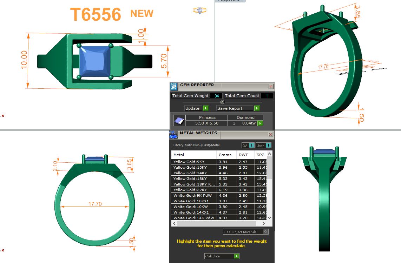Close the Gem Reporter panel
This screenshot has width=401, height=263.
click(271, 87)
